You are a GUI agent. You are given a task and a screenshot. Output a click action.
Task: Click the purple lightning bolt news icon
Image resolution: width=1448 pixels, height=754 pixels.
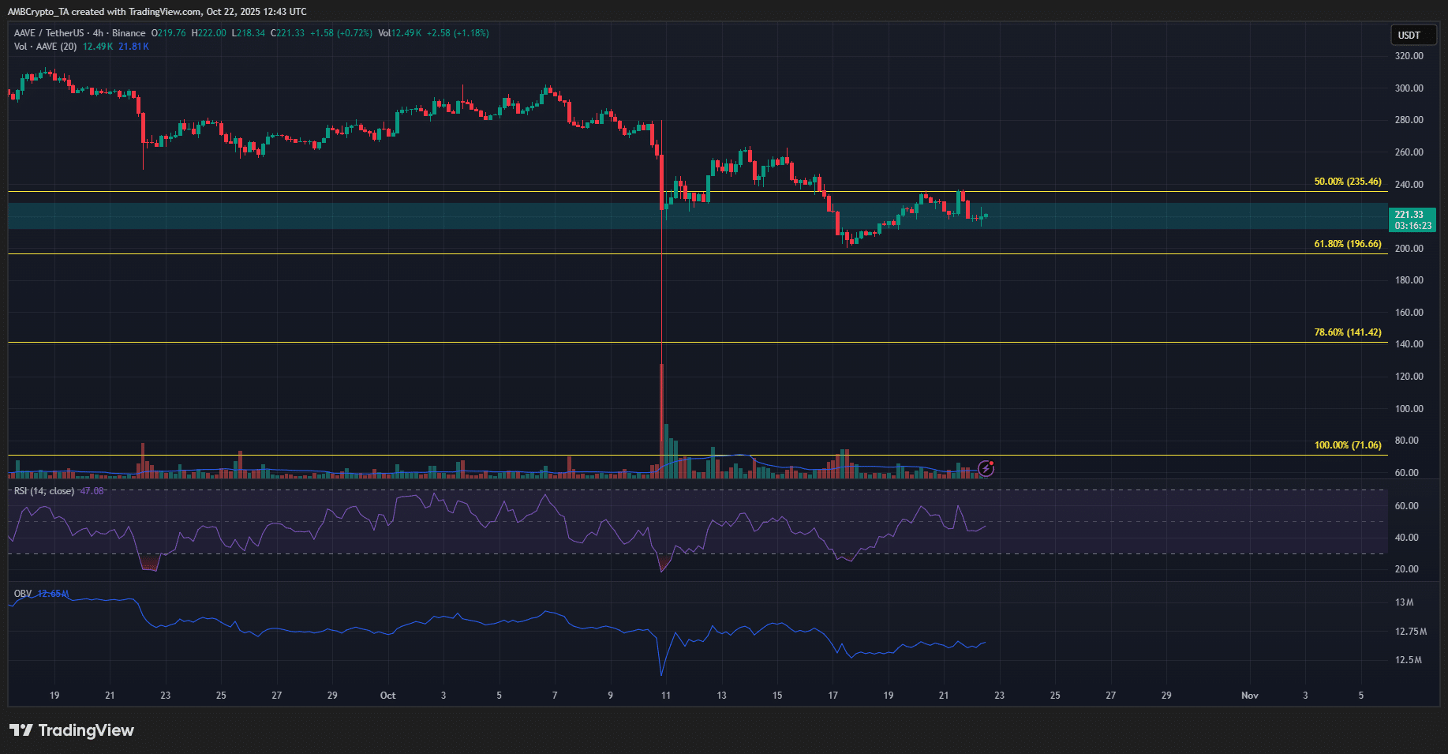(x=986, y=469)
